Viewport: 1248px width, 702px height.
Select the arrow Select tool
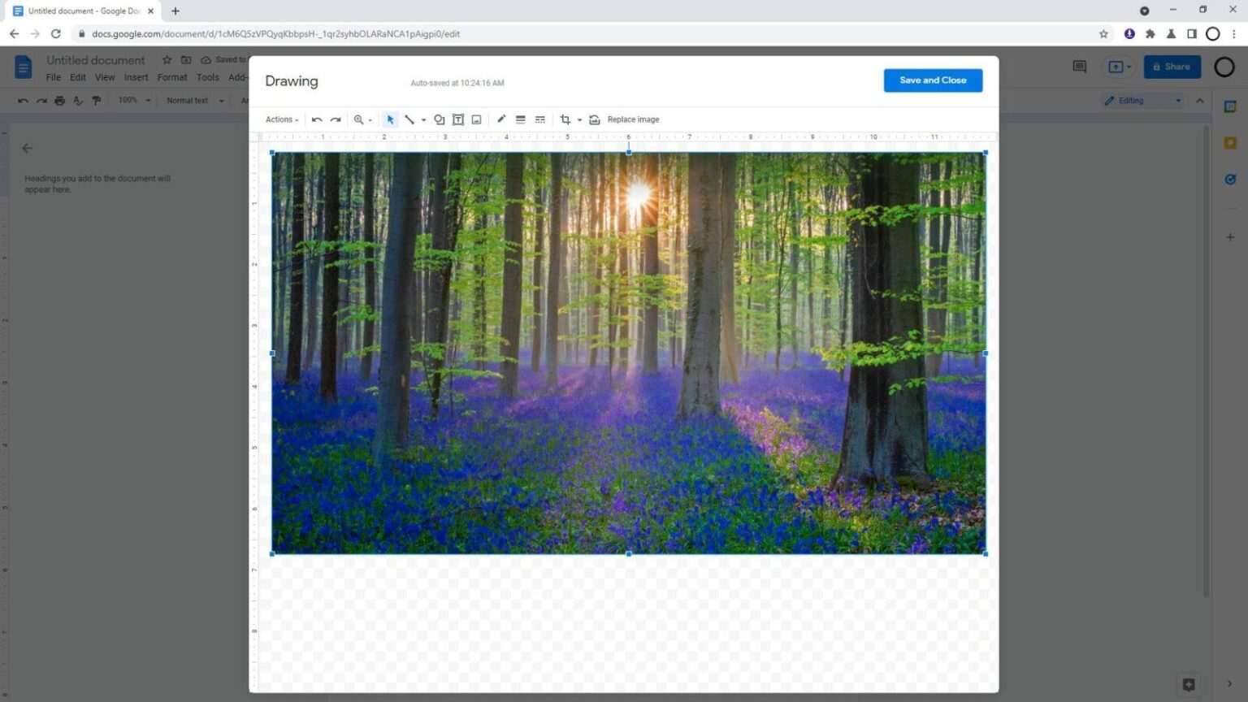coord(390,119)
